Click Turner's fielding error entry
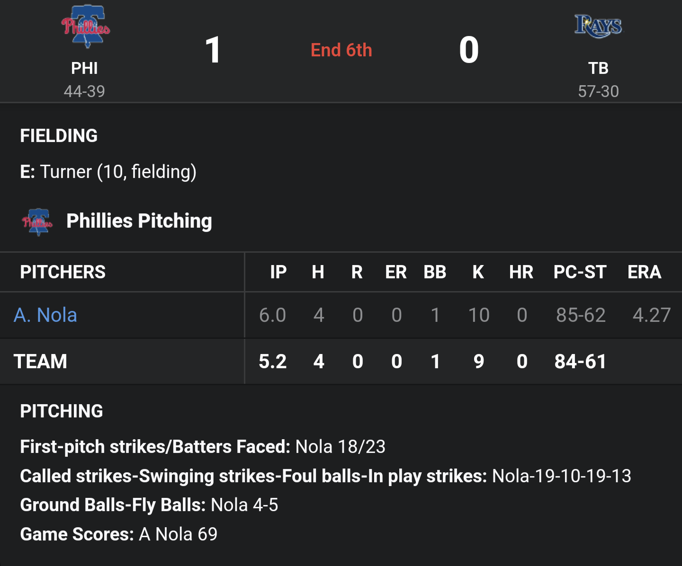Screen dimensions: 682x566 point(108,172)
